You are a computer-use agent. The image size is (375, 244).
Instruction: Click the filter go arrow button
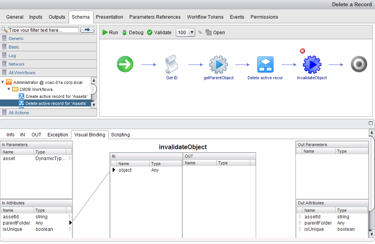pos(87,30)
